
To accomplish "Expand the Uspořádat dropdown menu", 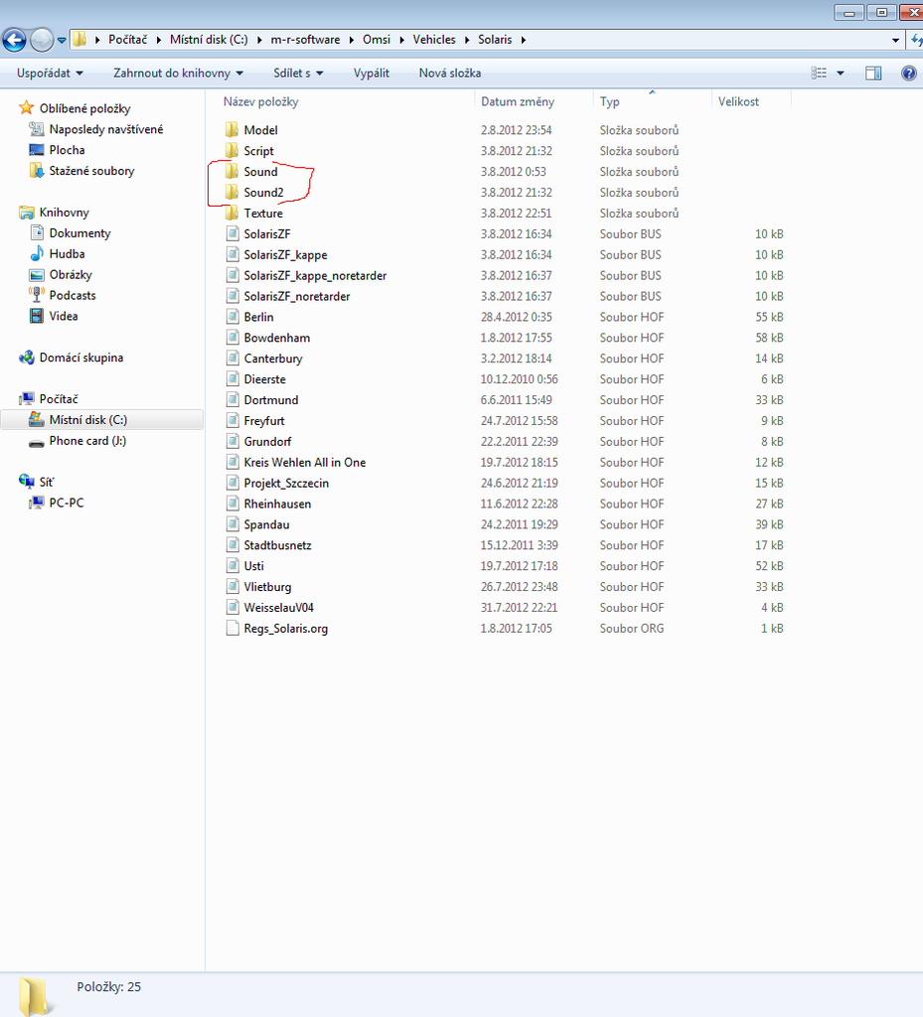I will [50, 73].
